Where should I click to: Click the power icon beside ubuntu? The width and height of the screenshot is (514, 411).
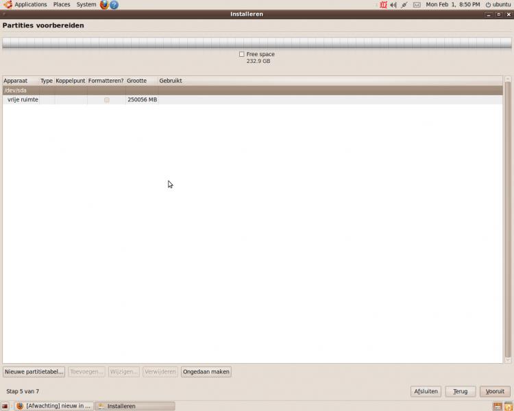point(488,5)
